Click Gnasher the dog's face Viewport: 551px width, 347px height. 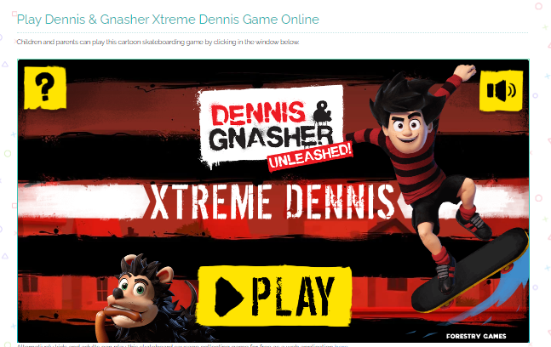tap(134, 294)
